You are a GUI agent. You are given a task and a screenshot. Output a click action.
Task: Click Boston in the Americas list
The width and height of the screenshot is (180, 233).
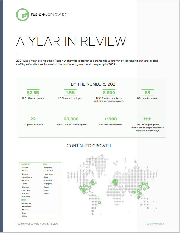(x=25, y=171)
